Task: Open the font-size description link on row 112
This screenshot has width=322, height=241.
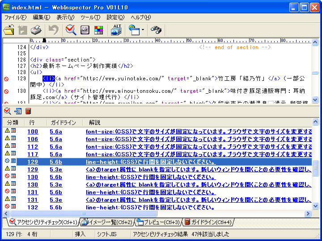Action: (199, 147)
